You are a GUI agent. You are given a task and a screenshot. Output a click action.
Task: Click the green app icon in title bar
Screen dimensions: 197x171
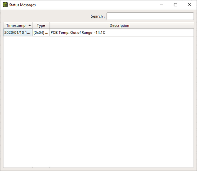(5, 5)
